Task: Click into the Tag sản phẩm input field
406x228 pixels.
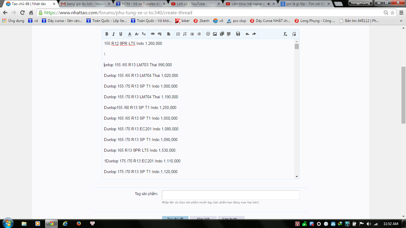Action: pyautogui.click(x=230, y=195)
